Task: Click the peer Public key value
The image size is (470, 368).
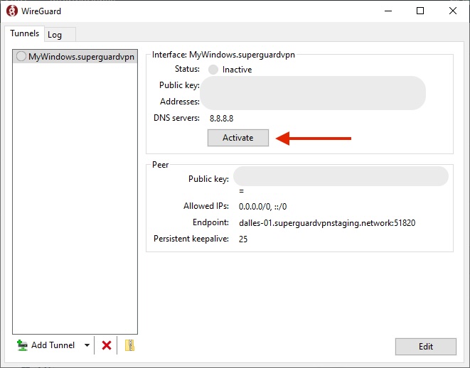Action: pos(340,177)
